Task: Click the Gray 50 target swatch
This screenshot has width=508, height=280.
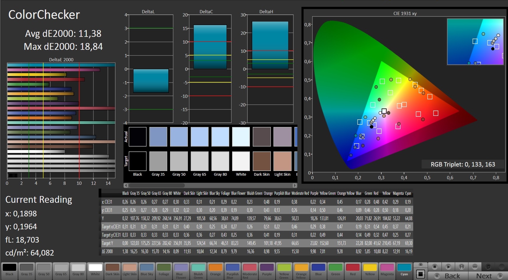Action: 179,161
